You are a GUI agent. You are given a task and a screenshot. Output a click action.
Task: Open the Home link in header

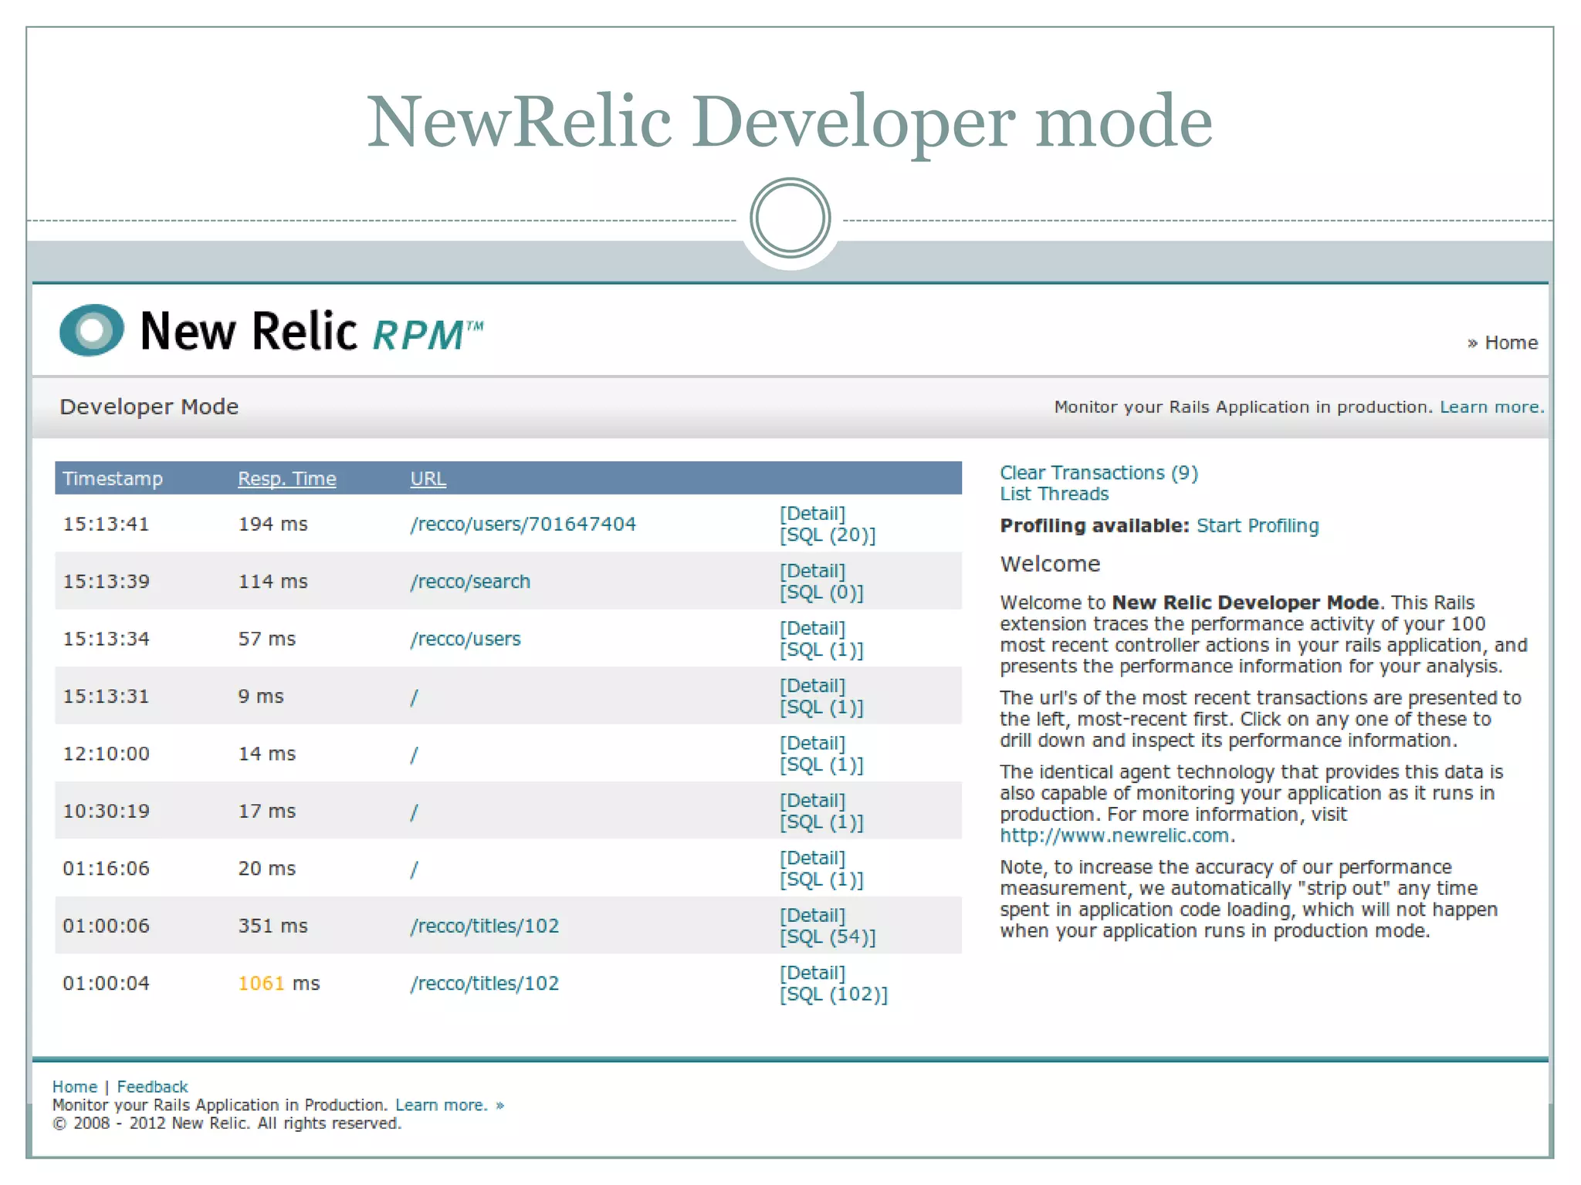click(x=1511, y=343)
